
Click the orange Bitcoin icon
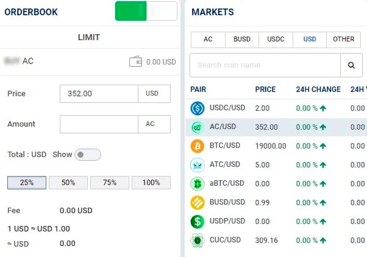tap(198, 146)
